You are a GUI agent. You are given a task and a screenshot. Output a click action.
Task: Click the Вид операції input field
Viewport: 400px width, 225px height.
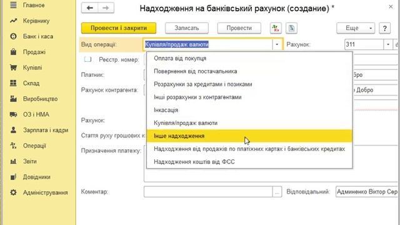pos(208,44)
